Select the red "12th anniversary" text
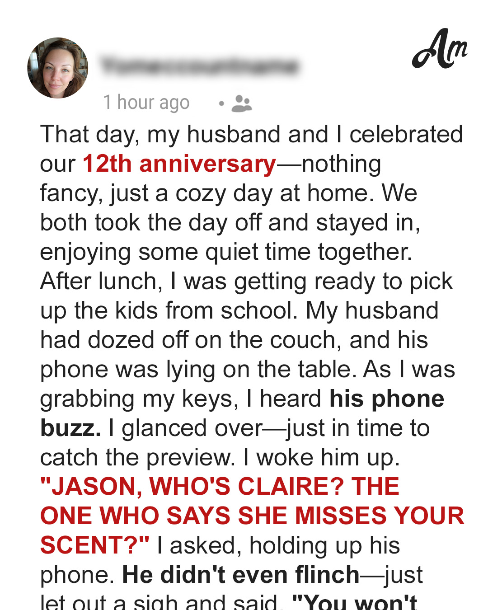This screenshot has width=488, height=610. point(179,164)
